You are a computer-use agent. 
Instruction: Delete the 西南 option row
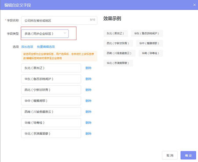pyautogui.click(x=88, y=112)
